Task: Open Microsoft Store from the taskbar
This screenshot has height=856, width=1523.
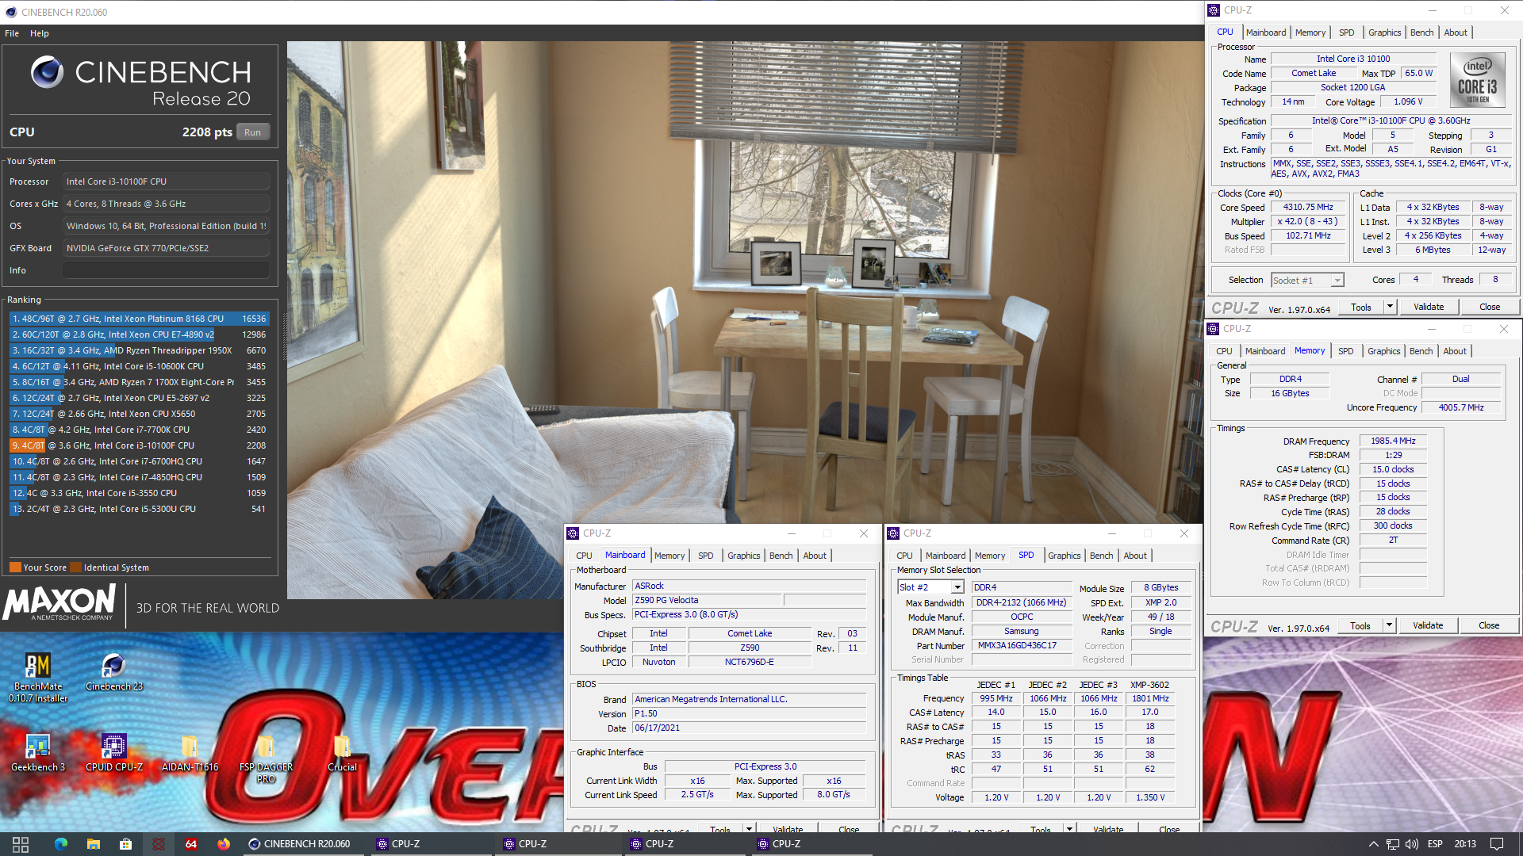Action: [125, 844]
